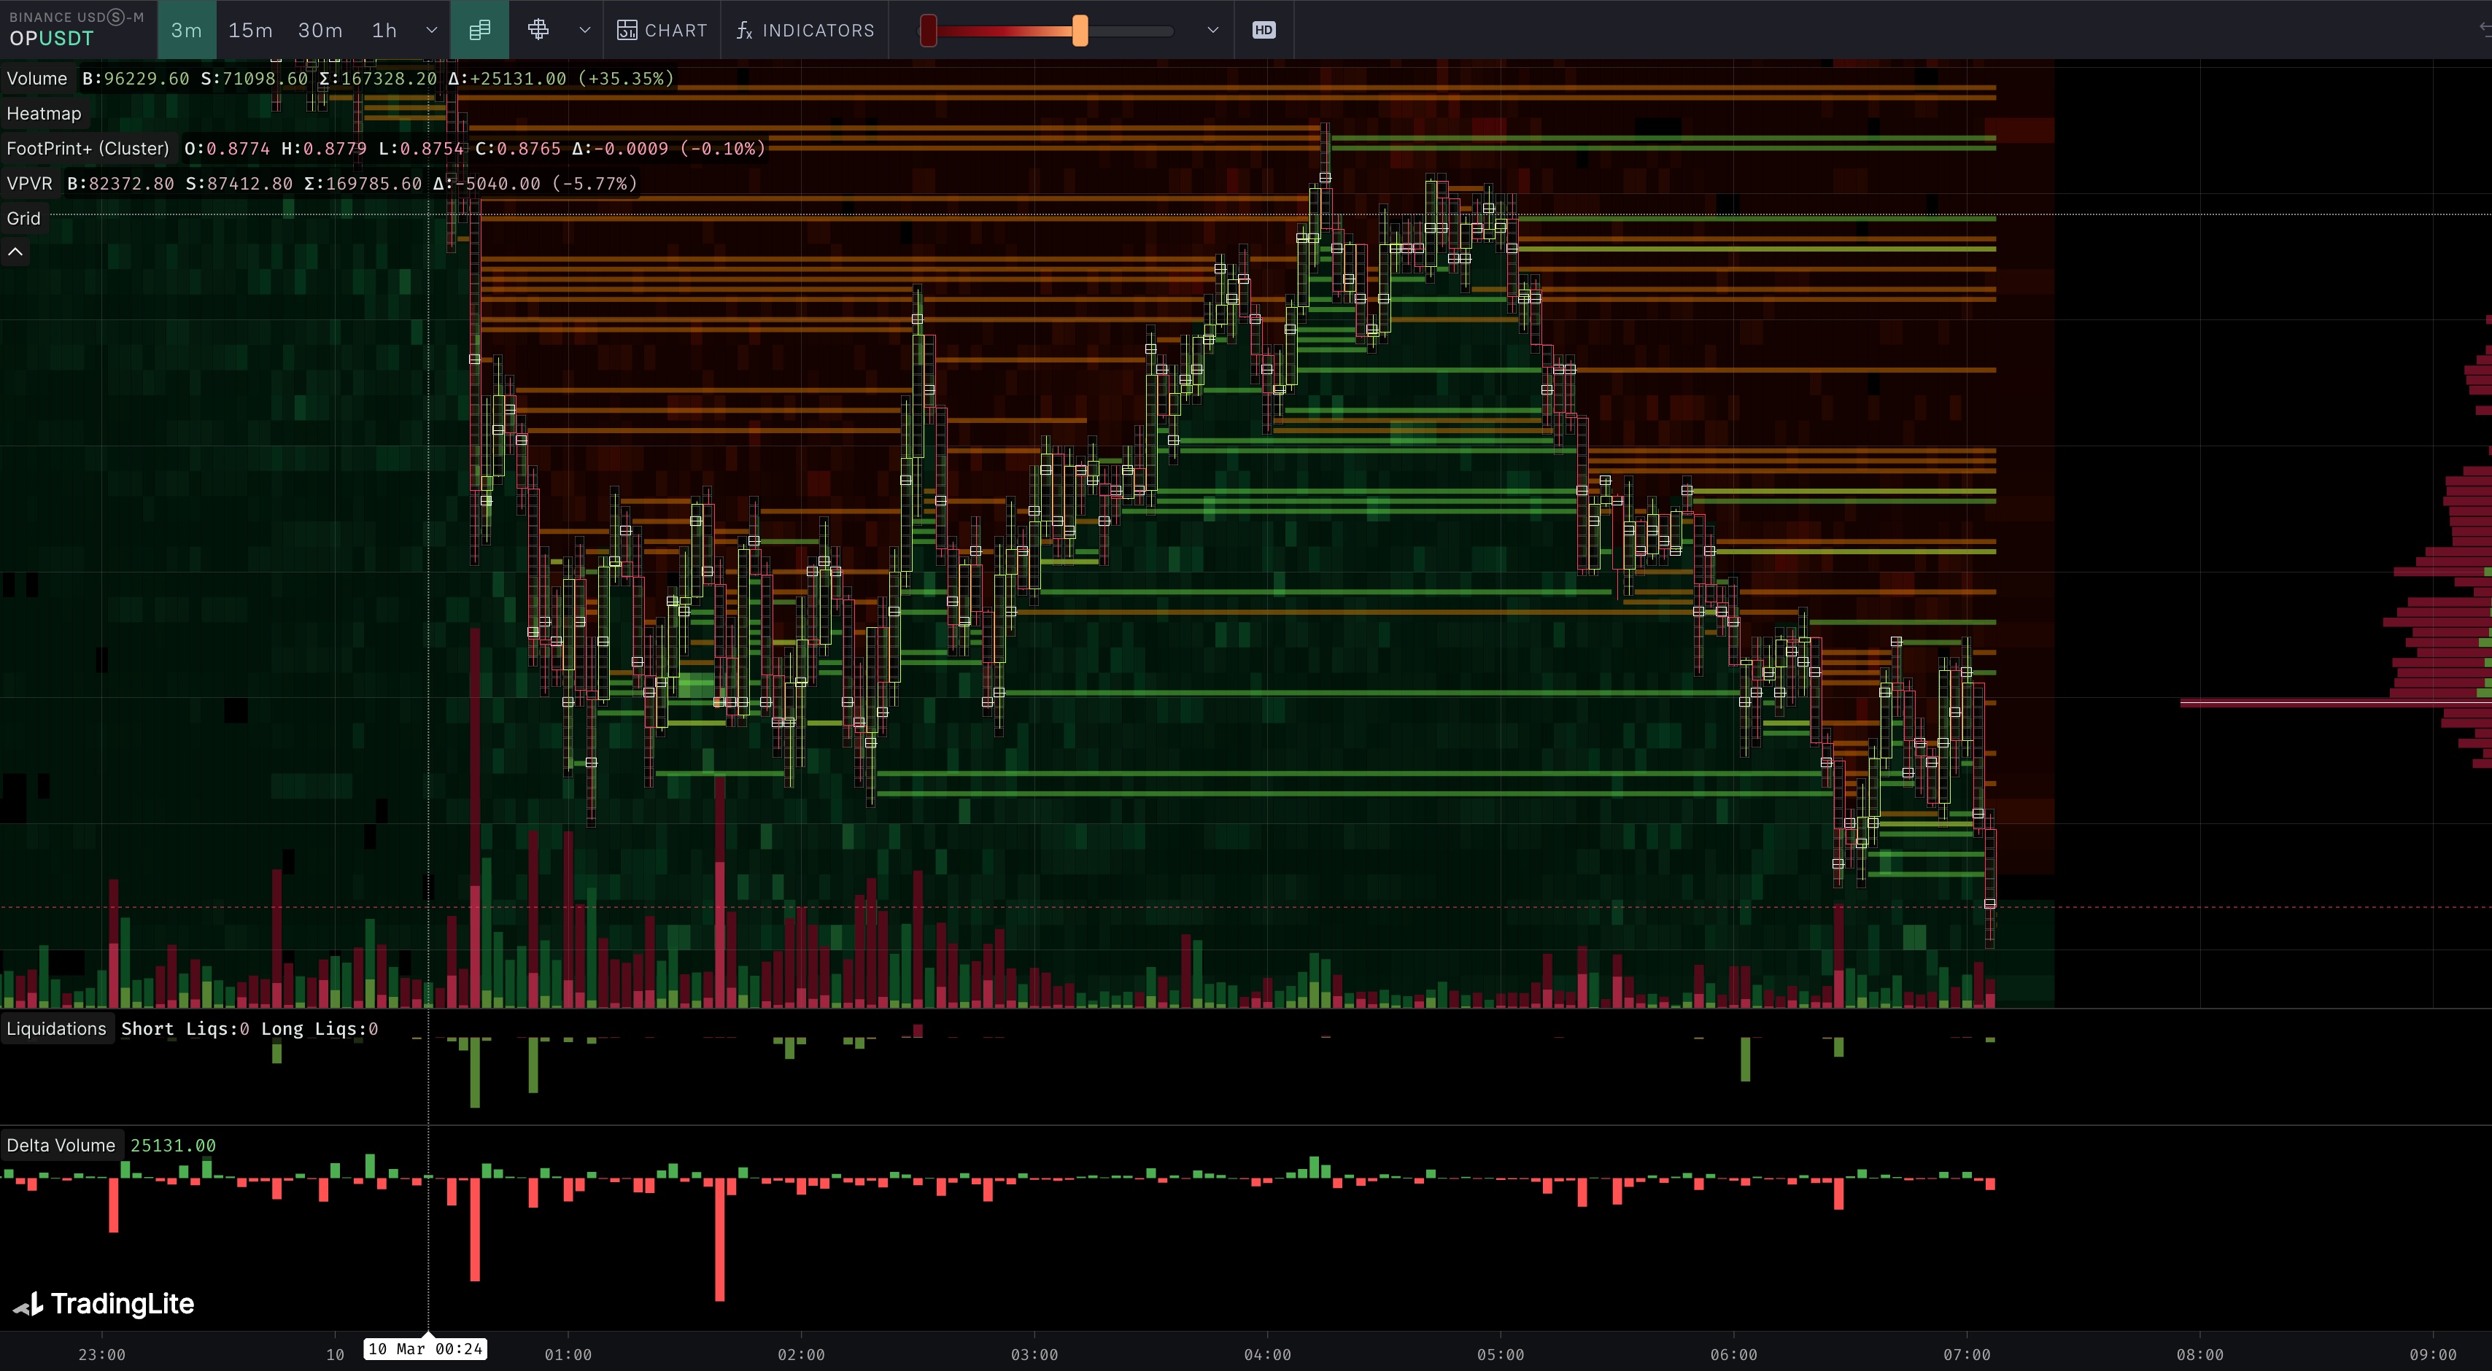Screen dimensions: 2492x1371
Task: Toggle the footprint cluster chart icon
Action: click(479, 30)
